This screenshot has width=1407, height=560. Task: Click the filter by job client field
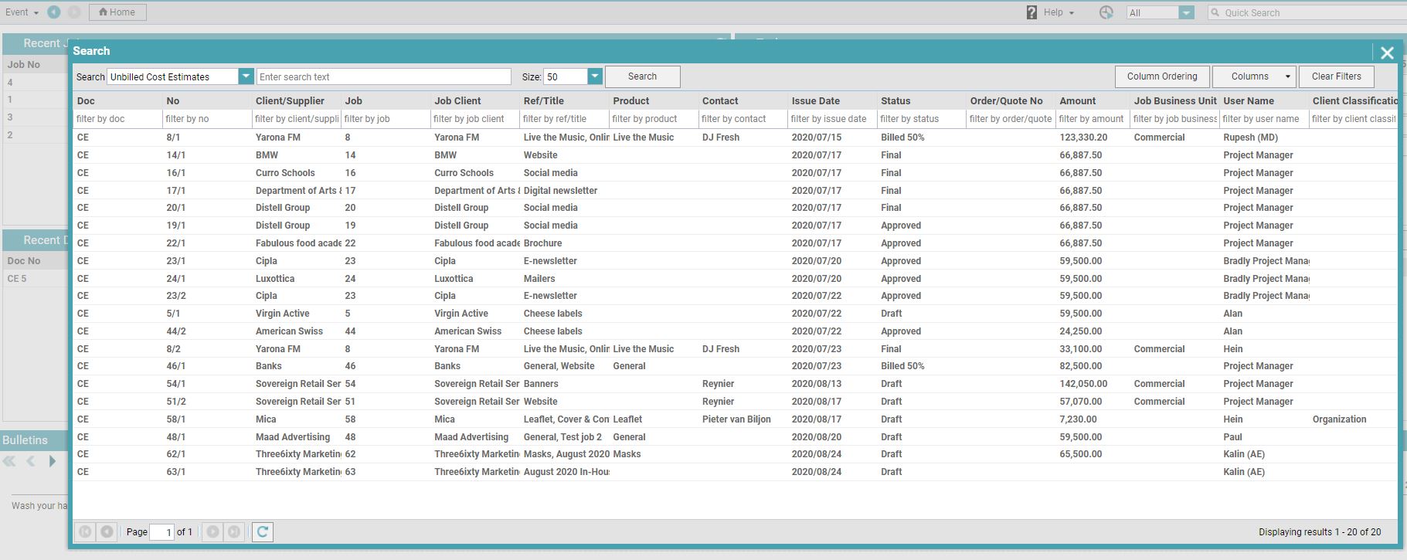(475, 119)
